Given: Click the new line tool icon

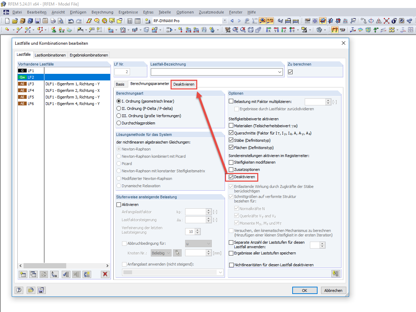Looking at the screenshot, I should coord(19,30).
